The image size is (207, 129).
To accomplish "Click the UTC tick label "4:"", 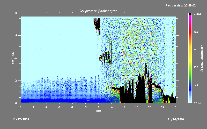I will pos(47,107).
